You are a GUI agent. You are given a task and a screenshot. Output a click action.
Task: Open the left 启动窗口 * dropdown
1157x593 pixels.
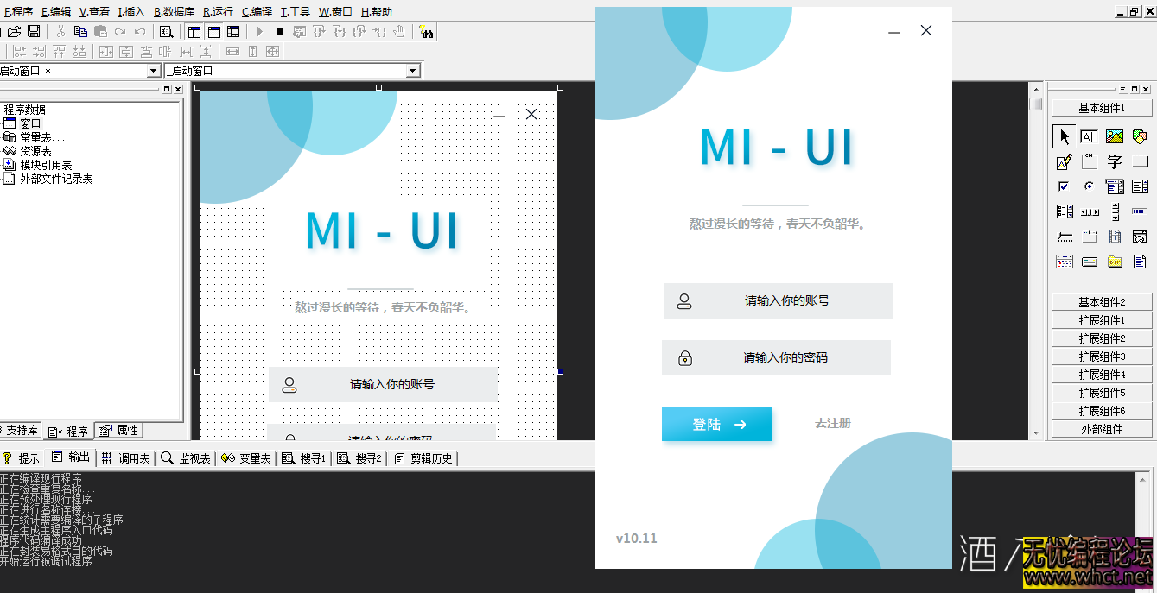point(154,71)
